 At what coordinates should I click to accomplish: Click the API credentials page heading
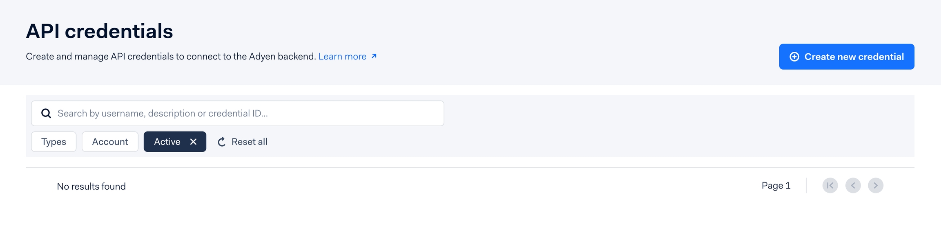pyautogui.click(x=99, y=31)
